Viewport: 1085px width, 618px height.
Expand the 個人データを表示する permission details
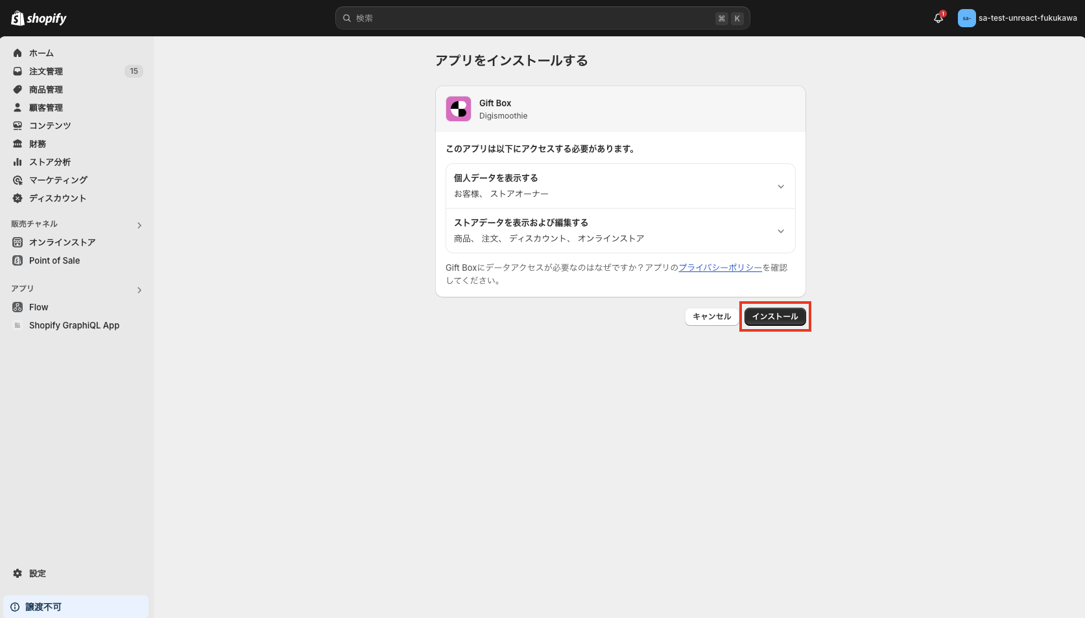[x=780, y=186]
